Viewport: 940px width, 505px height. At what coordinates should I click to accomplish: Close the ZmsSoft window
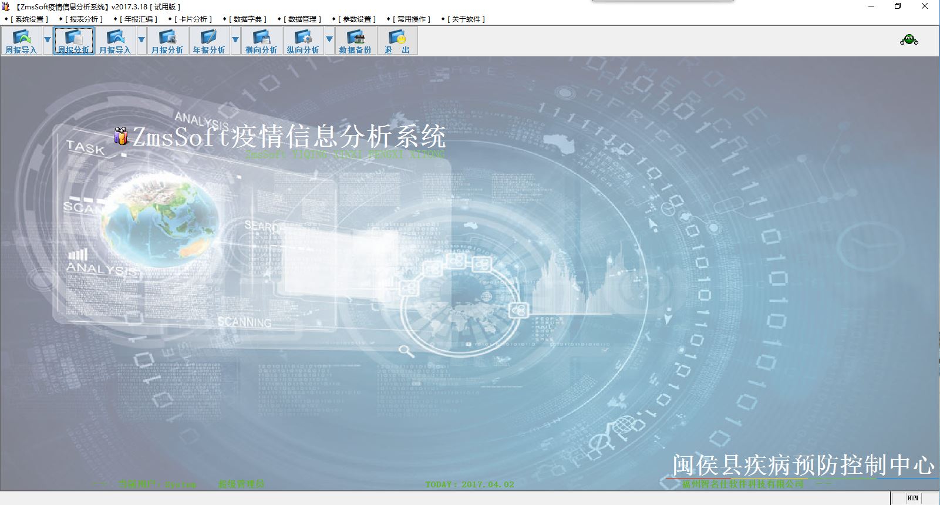tap(925, 6)
